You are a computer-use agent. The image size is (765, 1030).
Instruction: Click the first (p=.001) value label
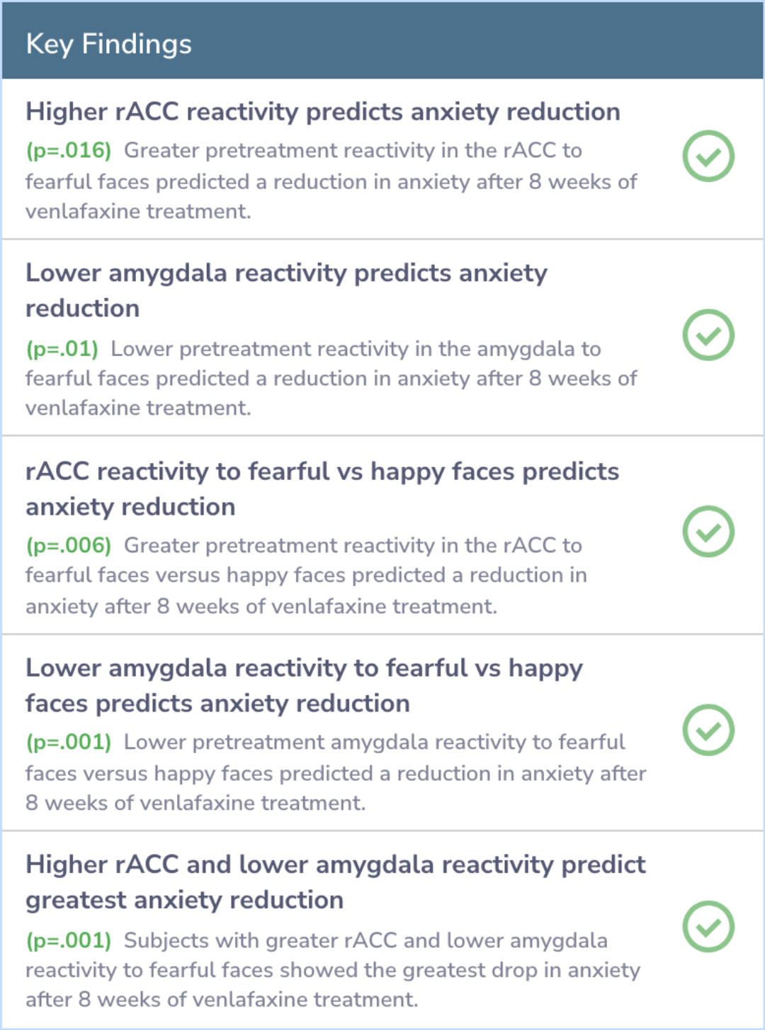pyautogui.click(x=69, y=742)
